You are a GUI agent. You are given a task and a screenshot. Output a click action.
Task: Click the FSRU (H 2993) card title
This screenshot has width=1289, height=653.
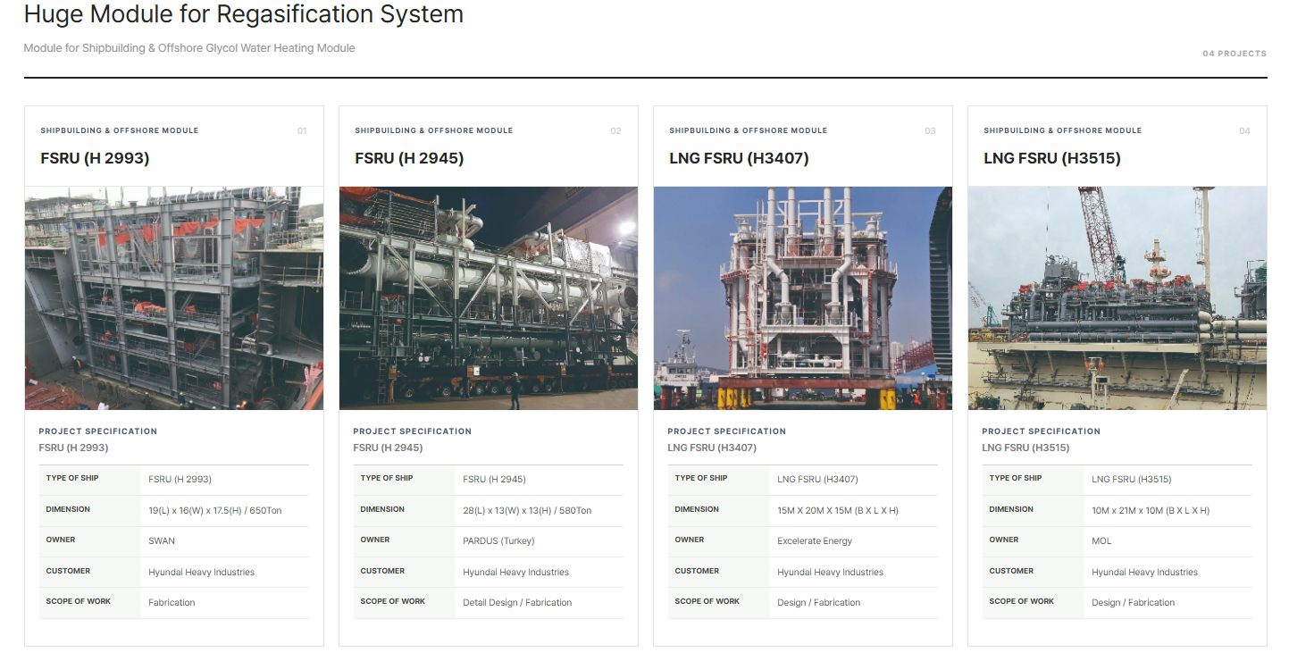[95, 158]
